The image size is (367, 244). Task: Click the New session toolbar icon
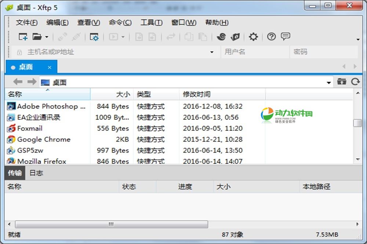point(22,37)
